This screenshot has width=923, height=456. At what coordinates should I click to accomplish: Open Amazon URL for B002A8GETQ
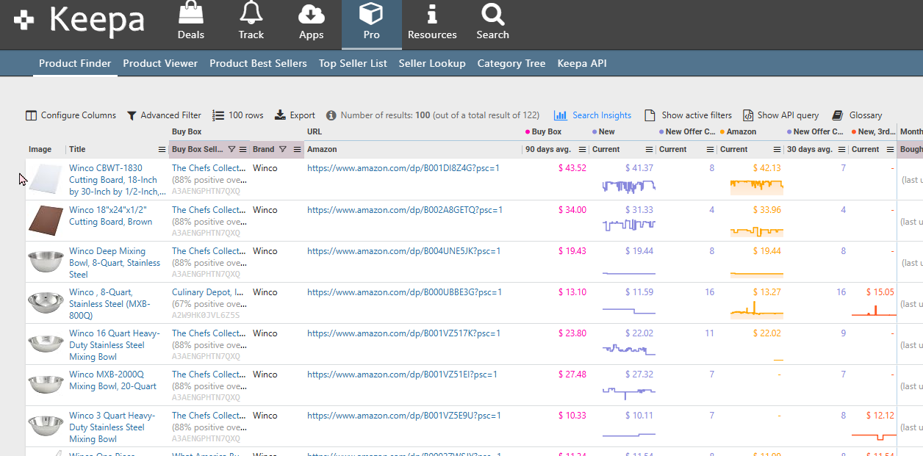[405, 209]
